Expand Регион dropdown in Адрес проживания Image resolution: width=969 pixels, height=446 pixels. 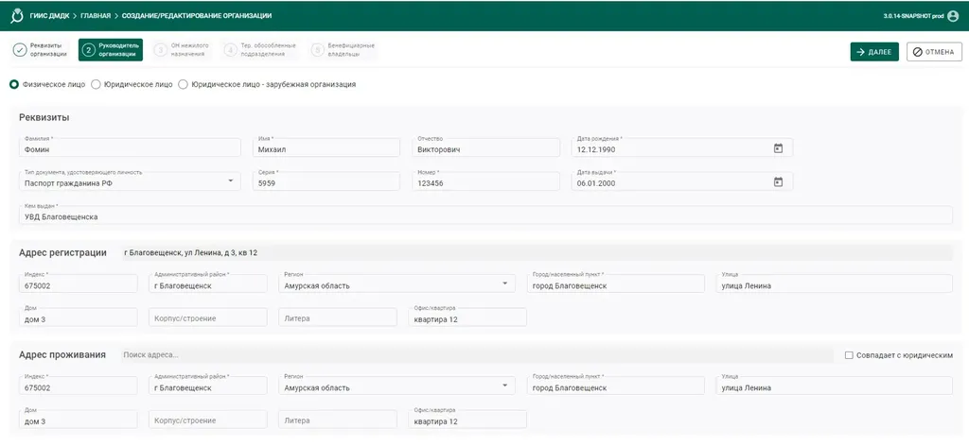505,386
